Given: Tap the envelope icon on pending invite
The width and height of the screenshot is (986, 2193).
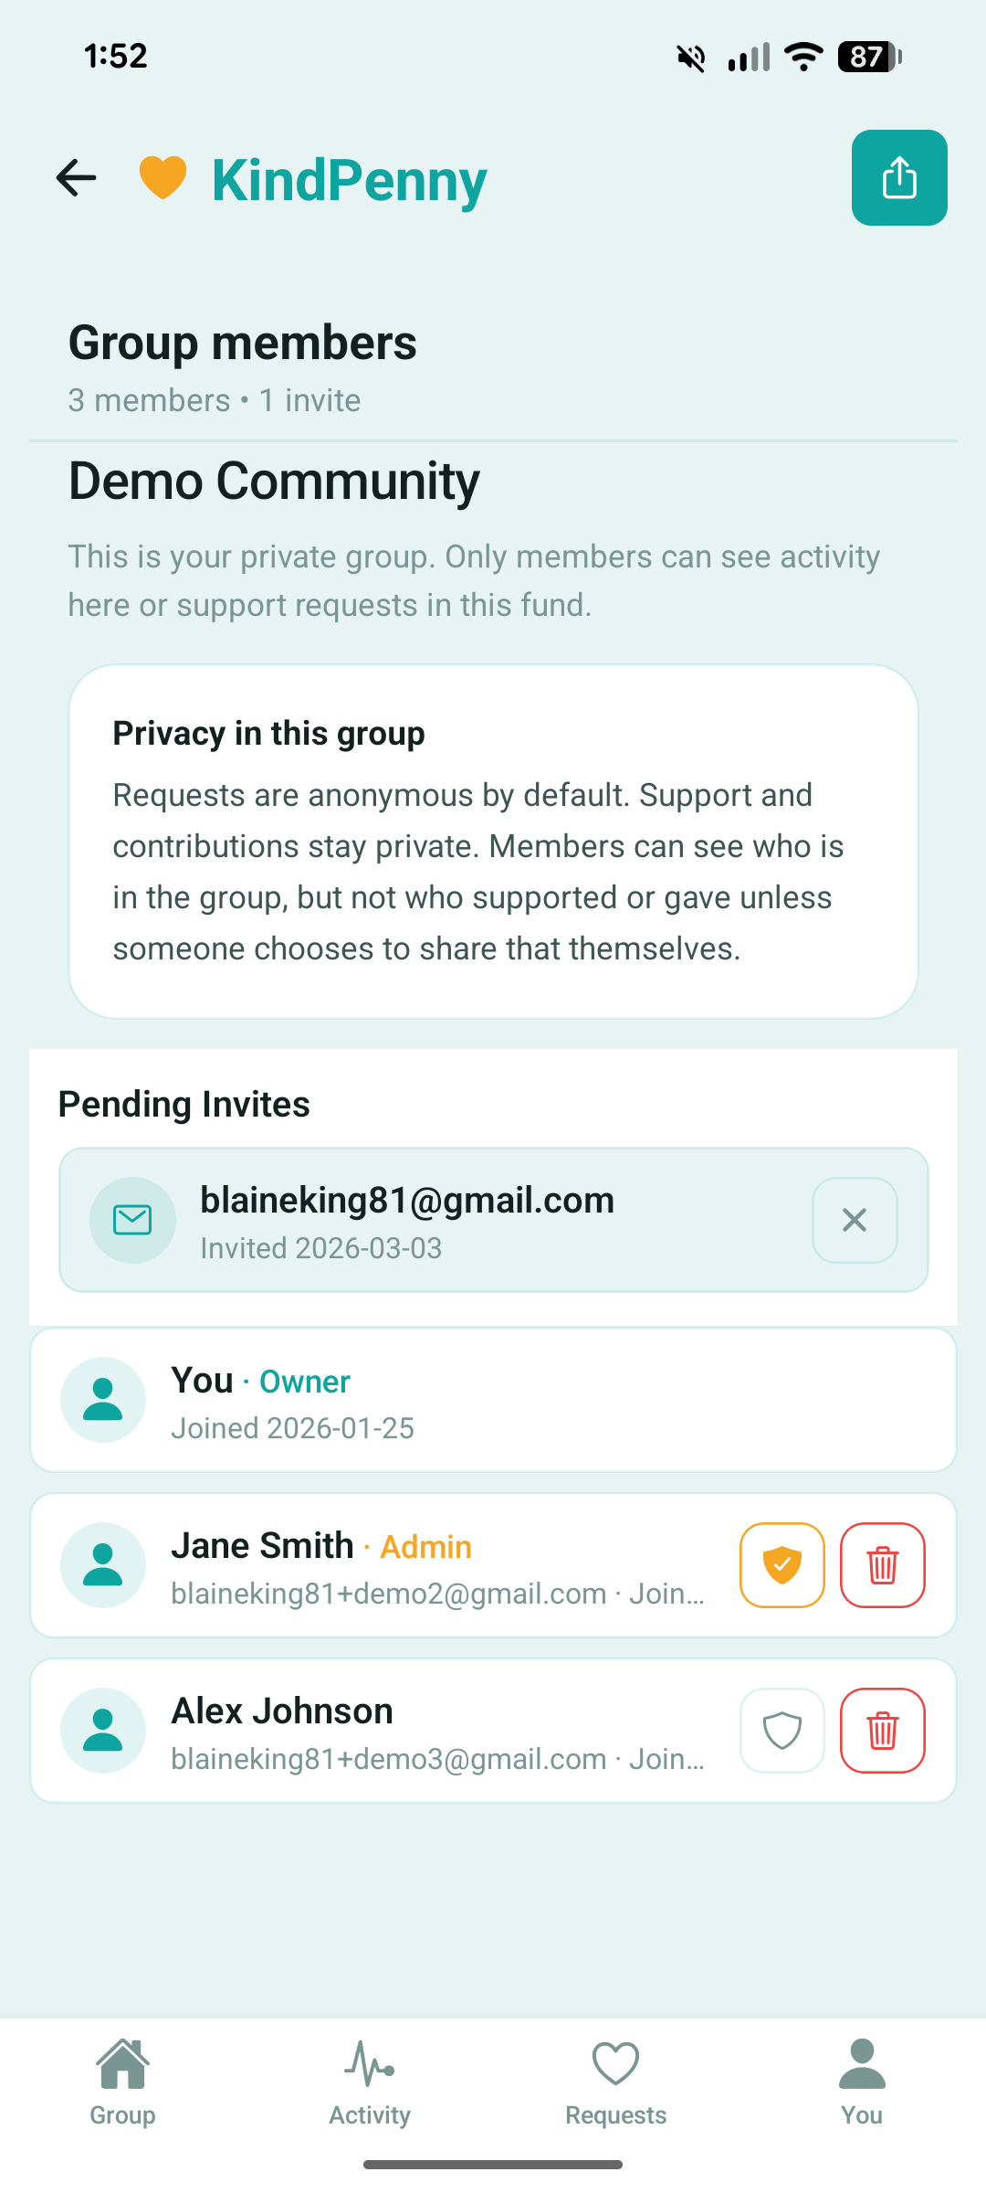Looking at the screenshot, I should 132,1220.
